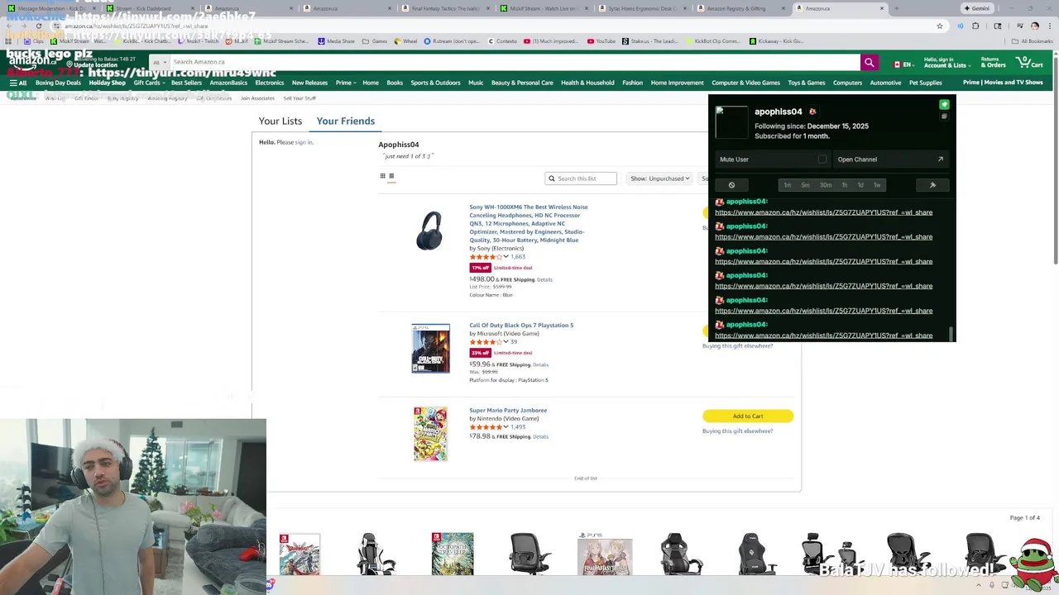1059x595 pixels.
Task: Click the Chrome address bar URL
Action: pos(136,26)
